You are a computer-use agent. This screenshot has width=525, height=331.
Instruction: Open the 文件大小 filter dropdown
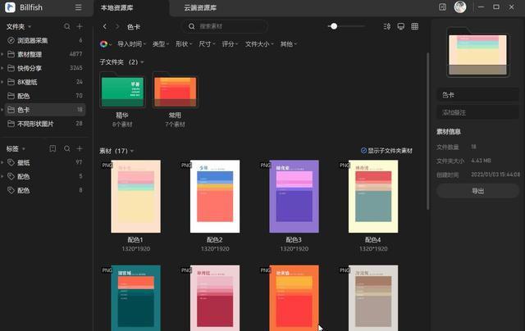259,43
